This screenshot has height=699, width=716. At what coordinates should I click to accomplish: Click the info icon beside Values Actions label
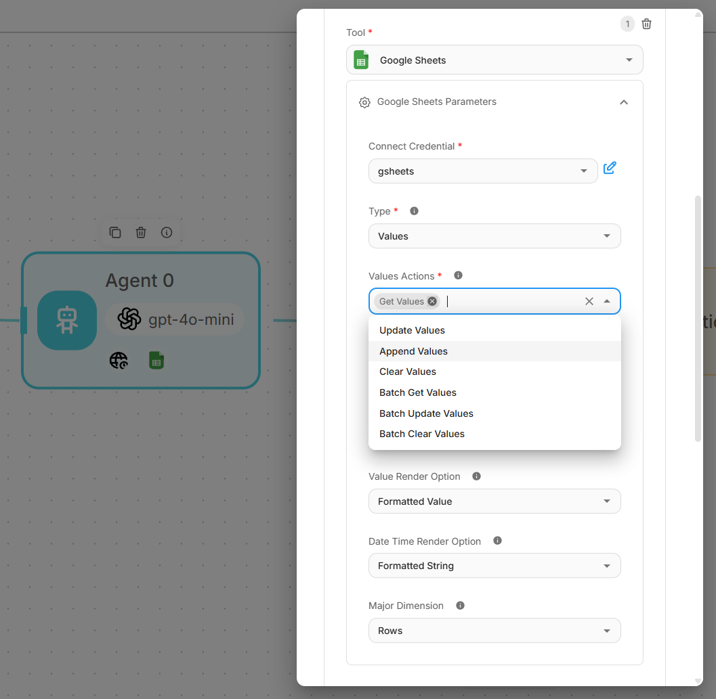tap(458, 275)
